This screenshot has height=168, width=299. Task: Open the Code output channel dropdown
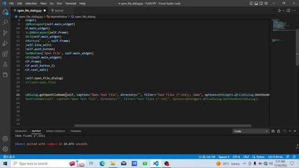(250, 131)
